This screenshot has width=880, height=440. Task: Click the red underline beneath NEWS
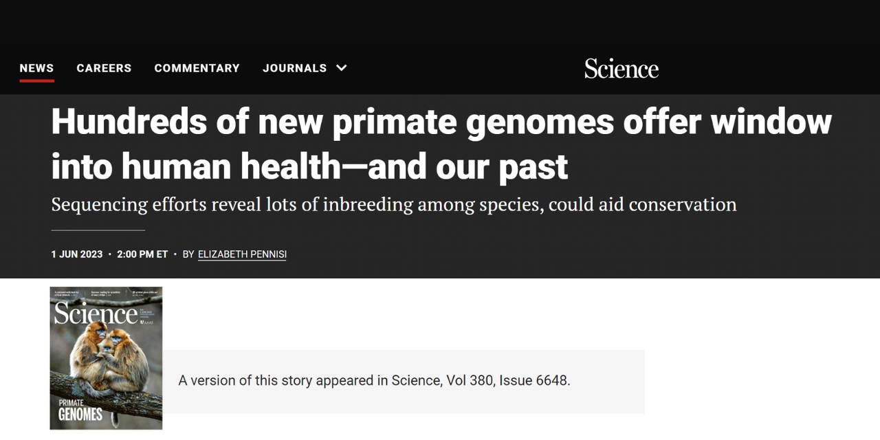coord(36,80)
